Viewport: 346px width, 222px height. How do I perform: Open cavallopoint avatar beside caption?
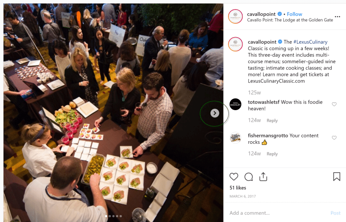point(235,44)
